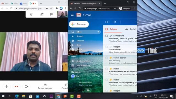Open Hangouts conversations bubble icon
This screenshot has height=99, width=176.
coord(88,90)
